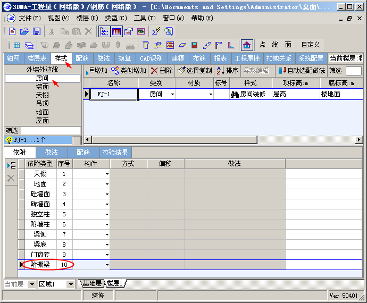Open the 类别 dropdown for FJ-1
This screenshot has height=303, width=367.
pos(172,94)
